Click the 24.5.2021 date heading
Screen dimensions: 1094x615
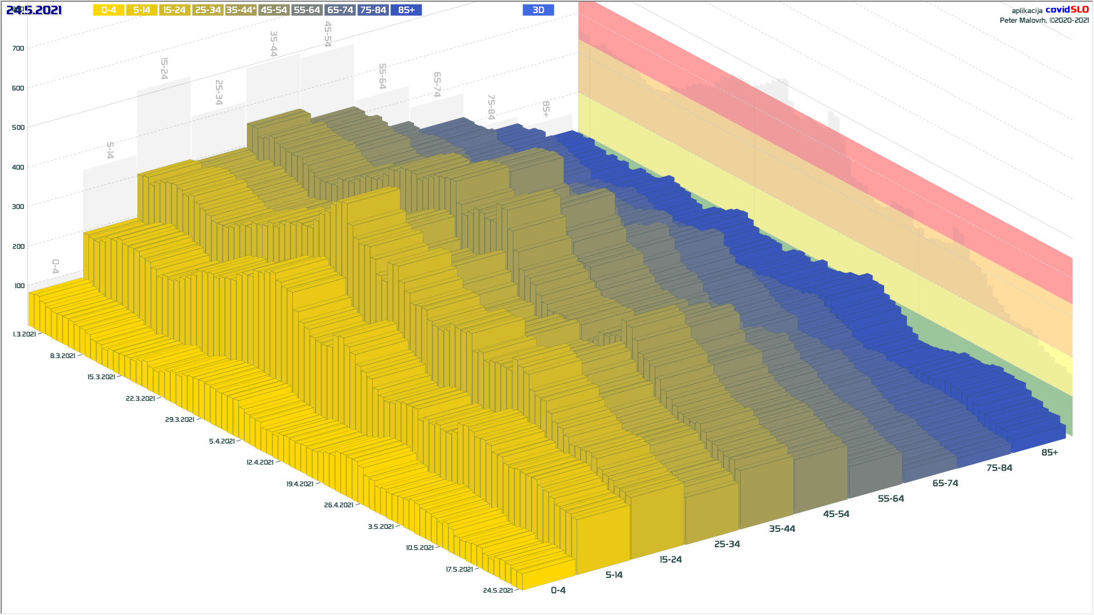[x=34, y=10]
